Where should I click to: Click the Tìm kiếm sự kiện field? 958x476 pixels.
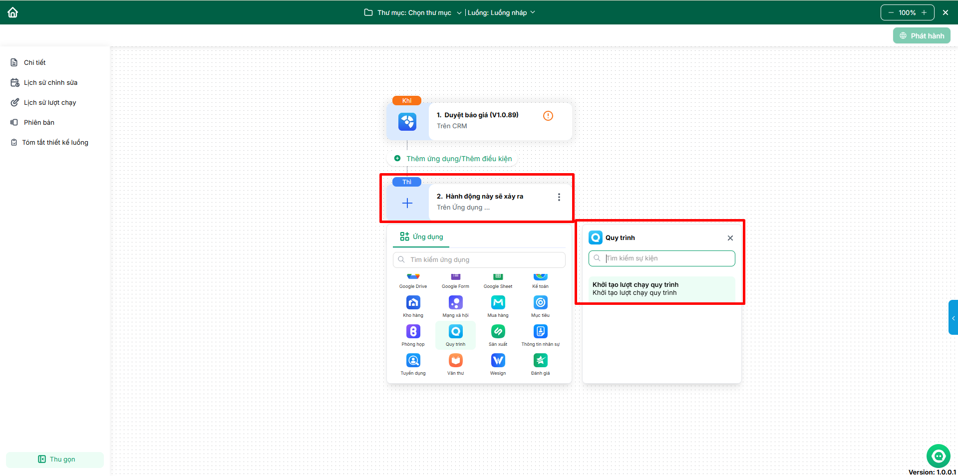click(661, 258)
